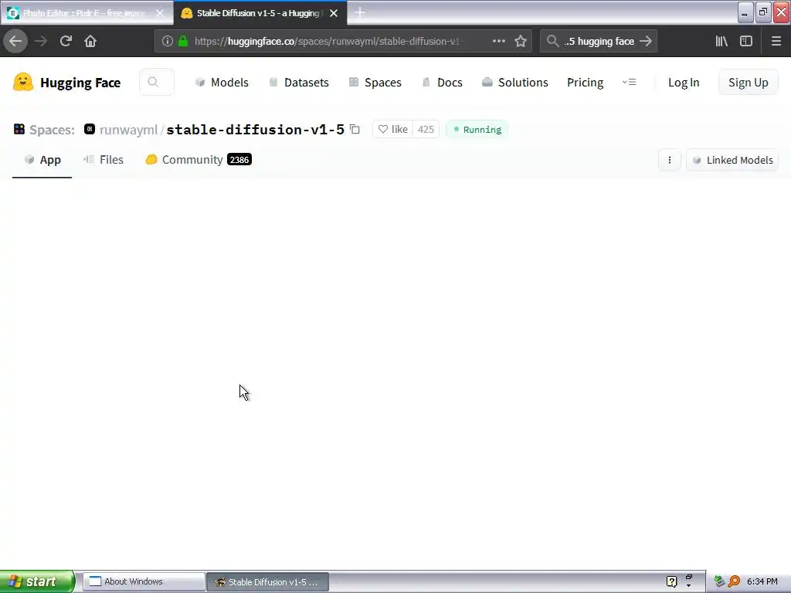Expand the additional navigation menu dropdown
The image size is (791, 593).
629,82
